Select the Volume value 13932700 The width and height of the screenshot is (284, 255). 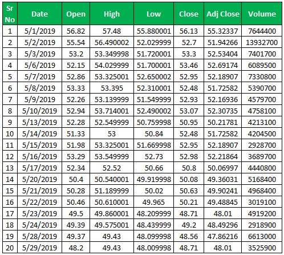coord(262,42)
